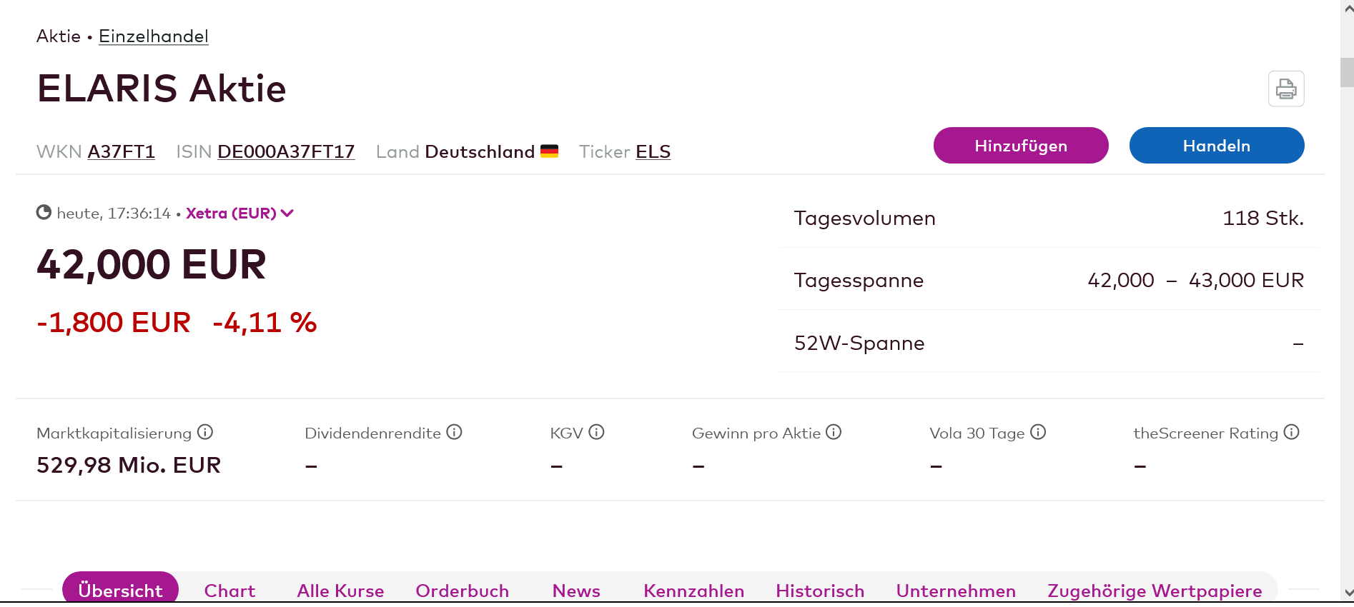Click the Marktkapitalisierung info icon
The image size is (1354, 607).
pyautogui.click(x=205, y=432)
